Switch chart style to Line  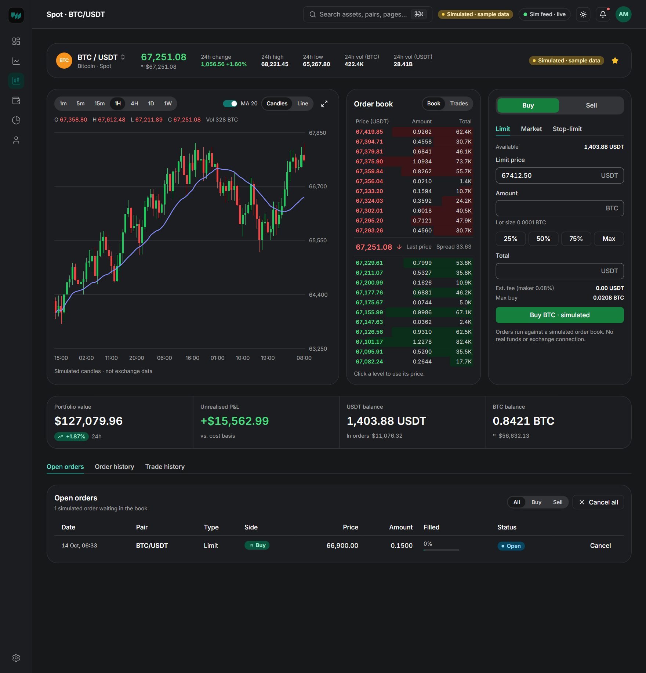tap(302, 104)
